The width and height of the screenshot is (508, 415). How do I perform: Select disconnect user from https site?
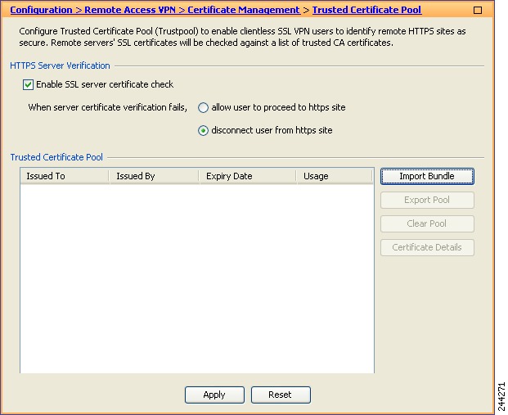(203, 131)
